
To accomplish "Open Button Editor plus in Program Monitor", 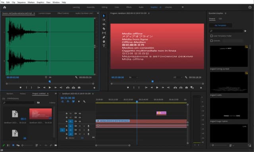I will click(x=201, y=88).
